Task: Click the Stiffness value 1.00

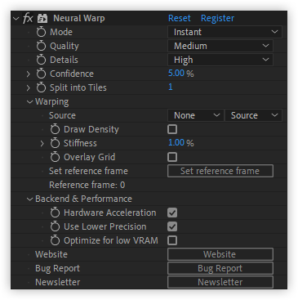Action: tap(176, 143)
